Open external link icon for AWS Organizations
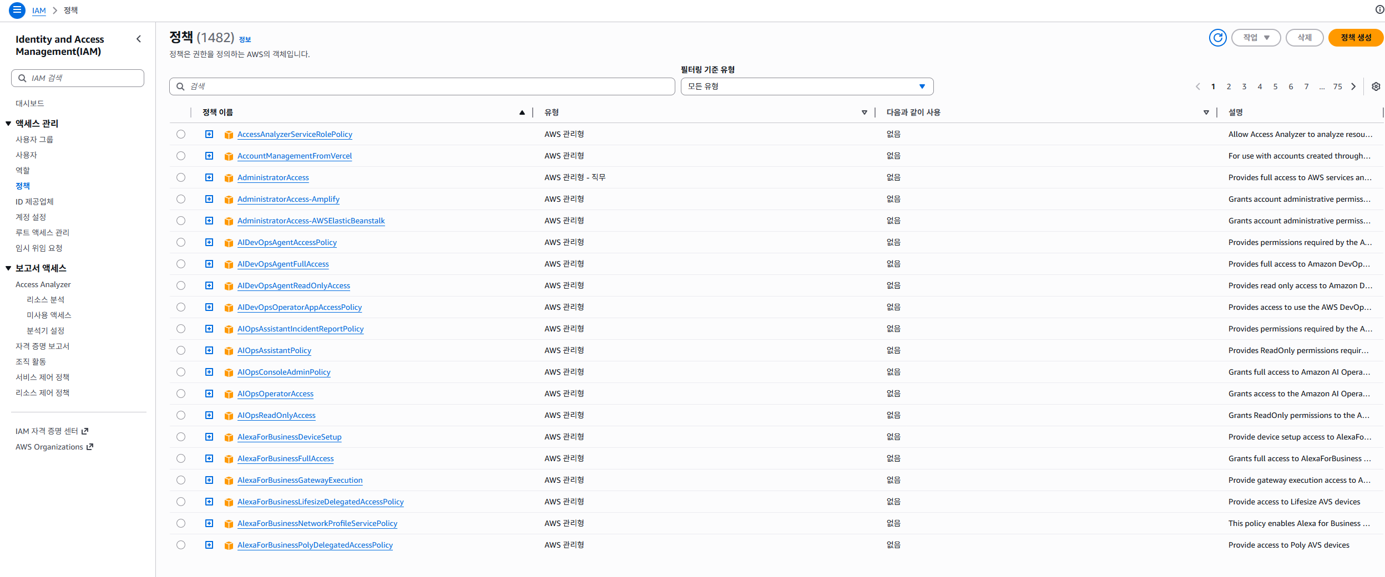The height and width of the screenshot is (577, 1385). (x=90, y=447)
